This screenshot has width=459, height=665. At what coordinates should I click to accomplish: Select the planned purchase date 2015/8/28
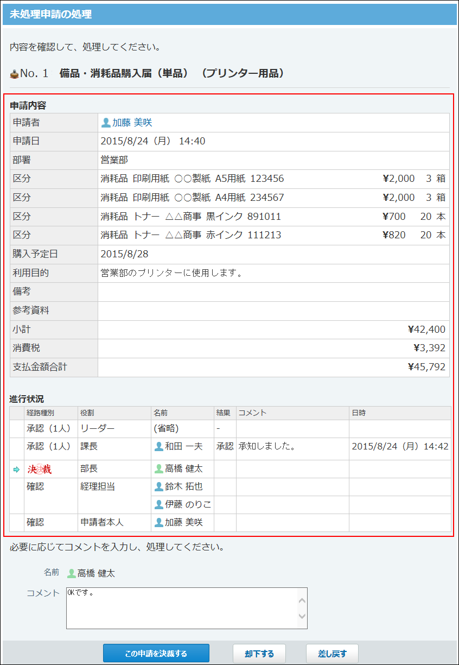click(125, 254)
